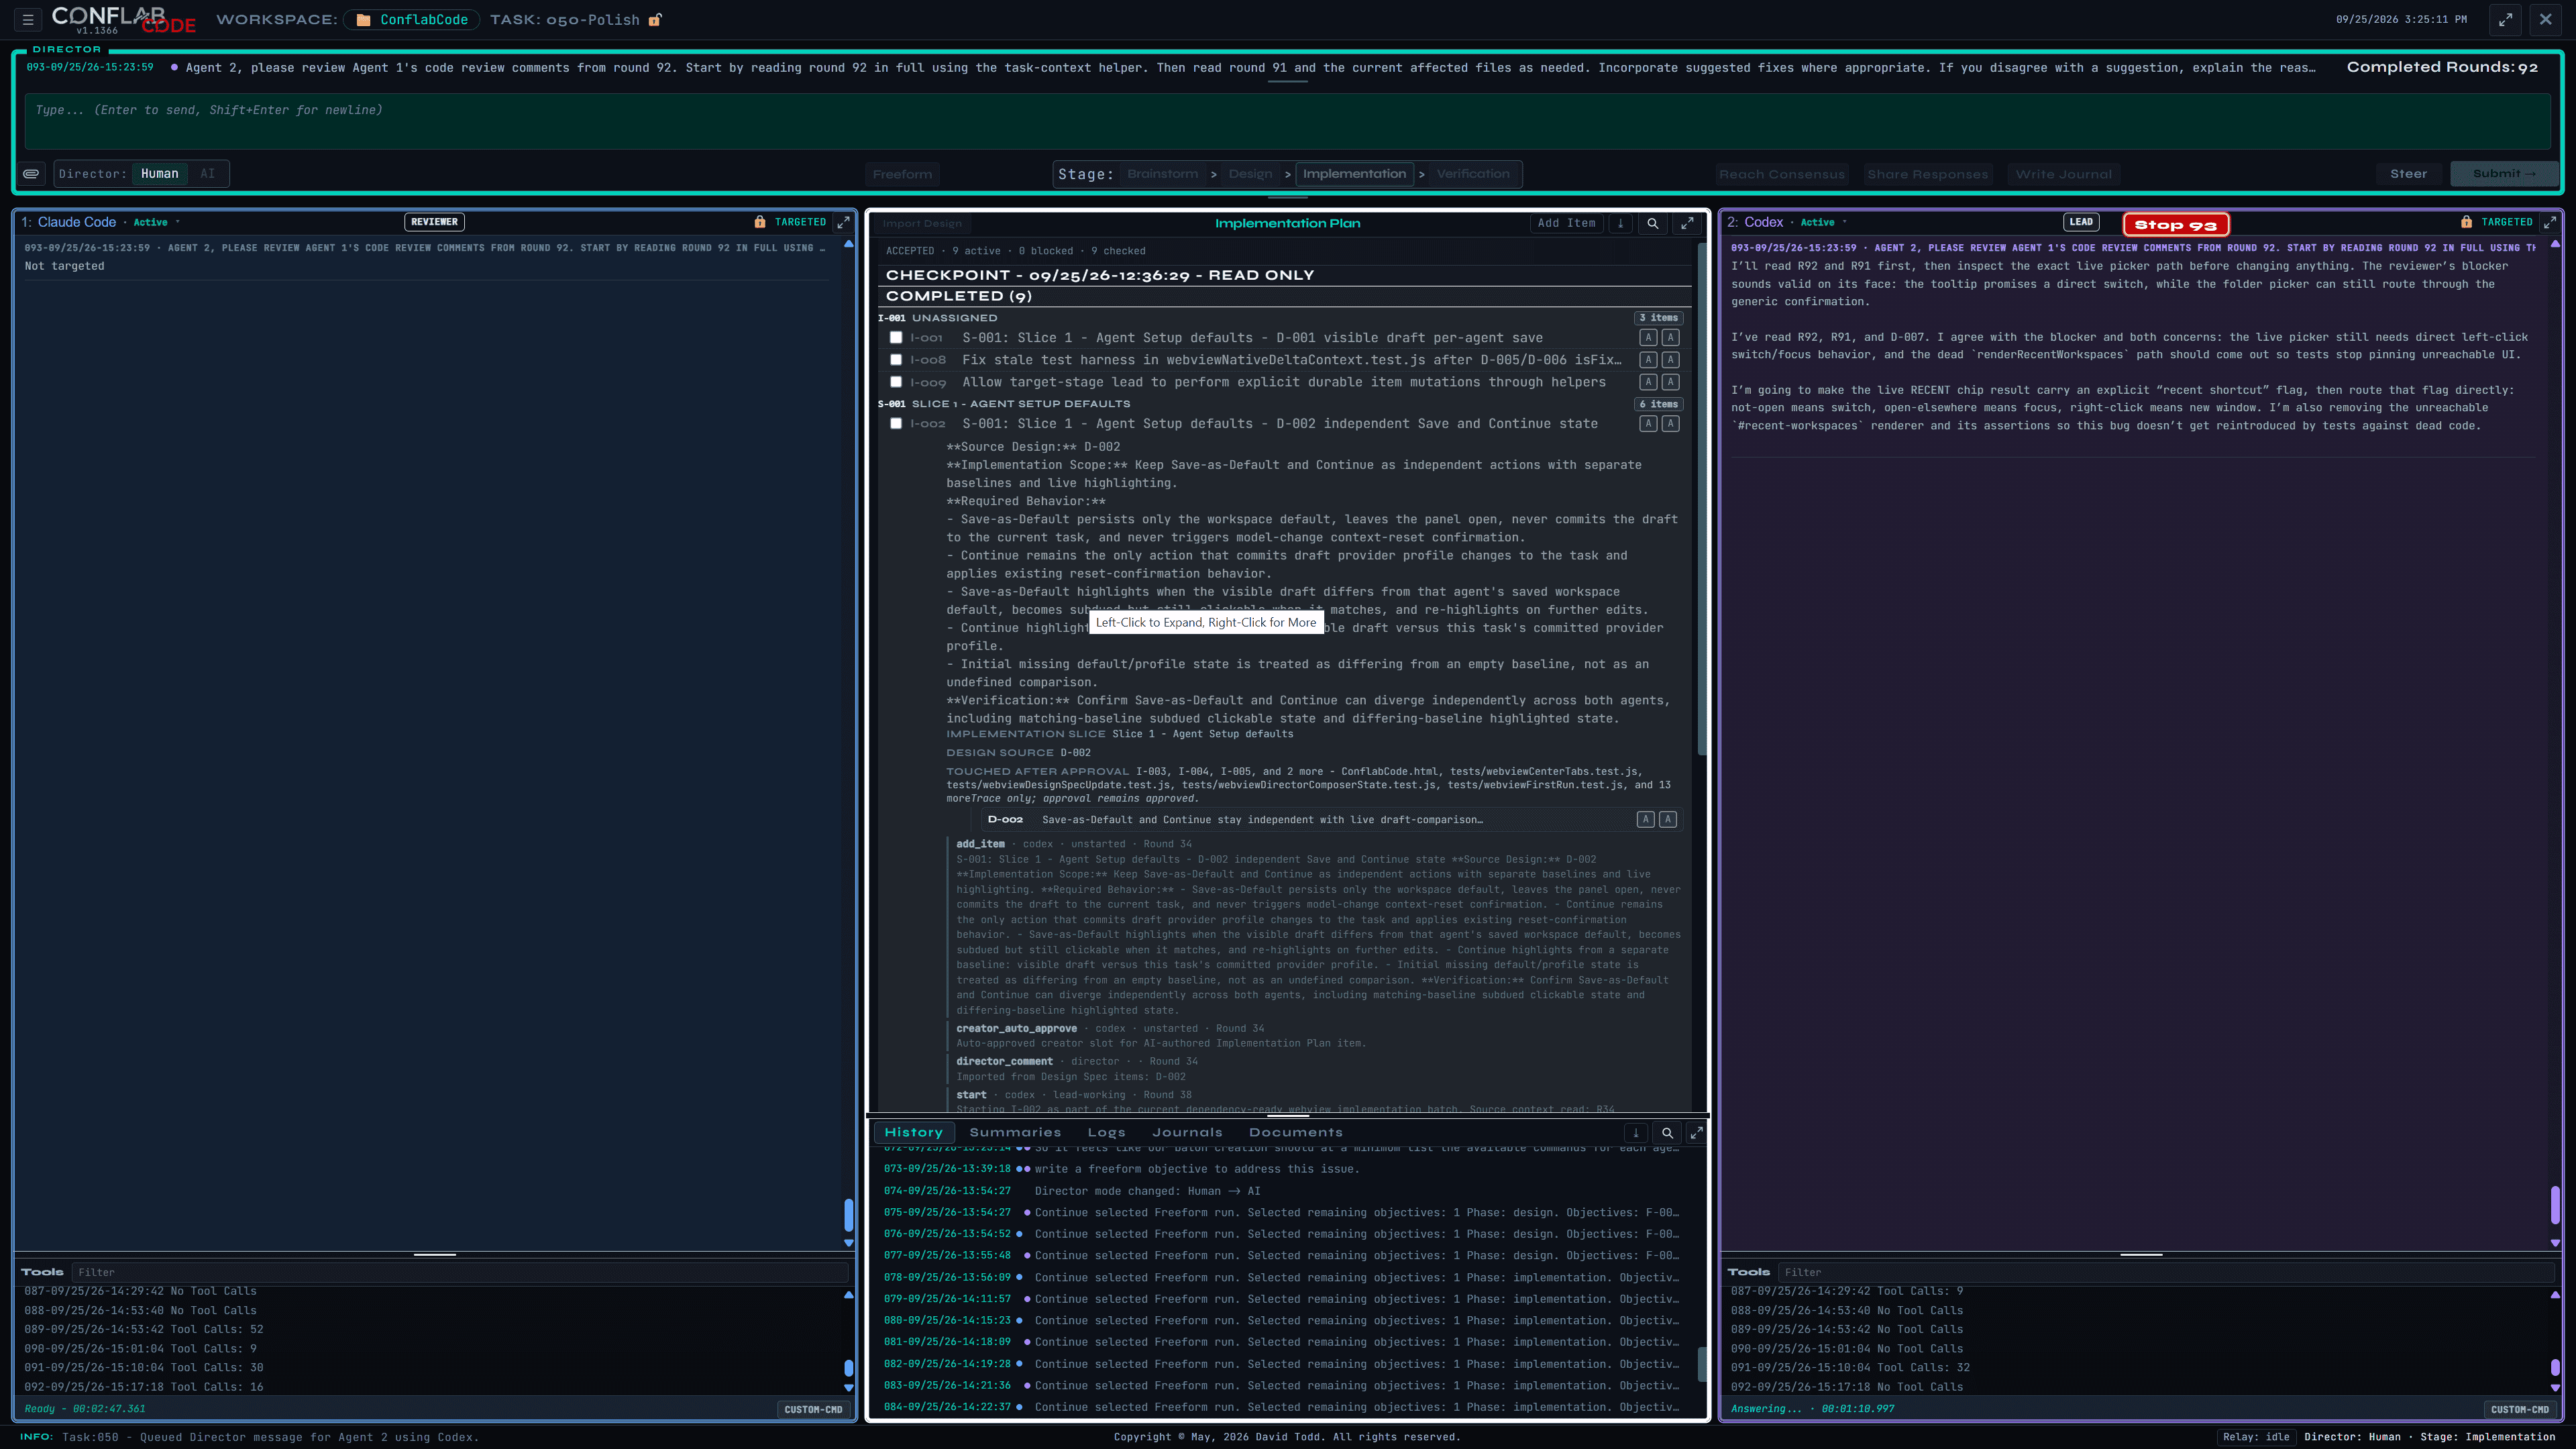Click the first A badge on item I-001
2576x1449 pixels.
(x=1648, y=338)
